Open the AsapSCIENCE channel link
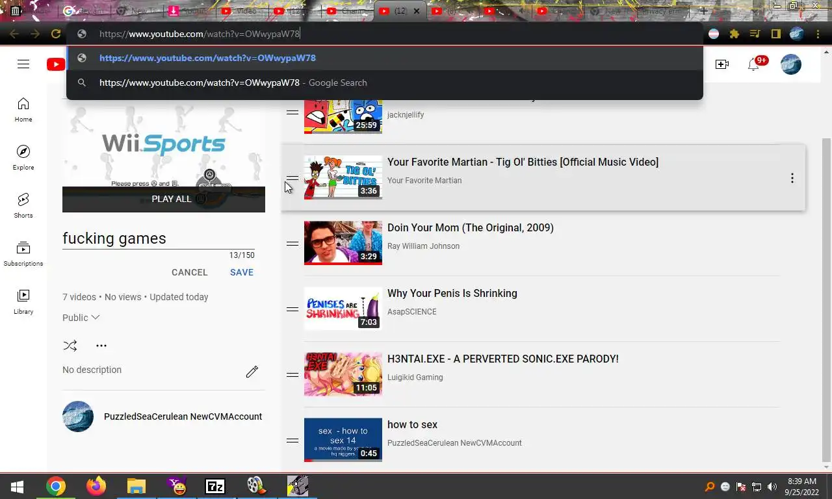Image resolution: width=832 pixels, height=499 pixels. coord(412,312)
